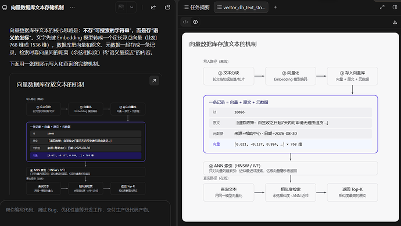Click the monitor icon beside the conversation title

coord(5,8)
